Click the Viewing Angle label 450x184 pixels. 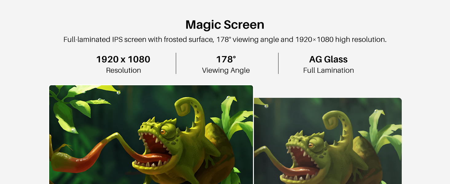click(226, 71)
